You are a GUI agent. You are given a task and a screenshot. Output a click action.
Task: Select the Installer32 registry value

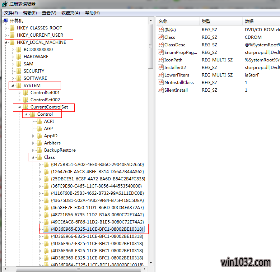[x=175, y=68]
